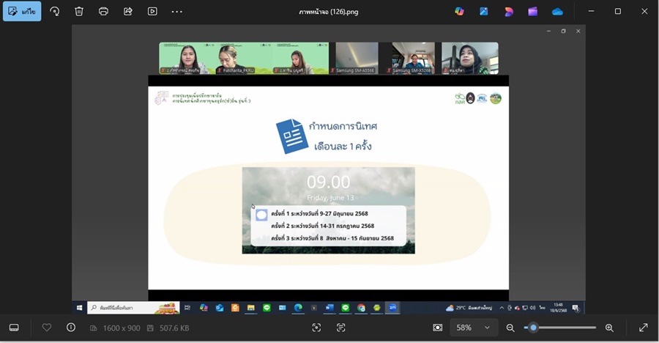Click the 507.6 KB file size label

pos(174,328)
